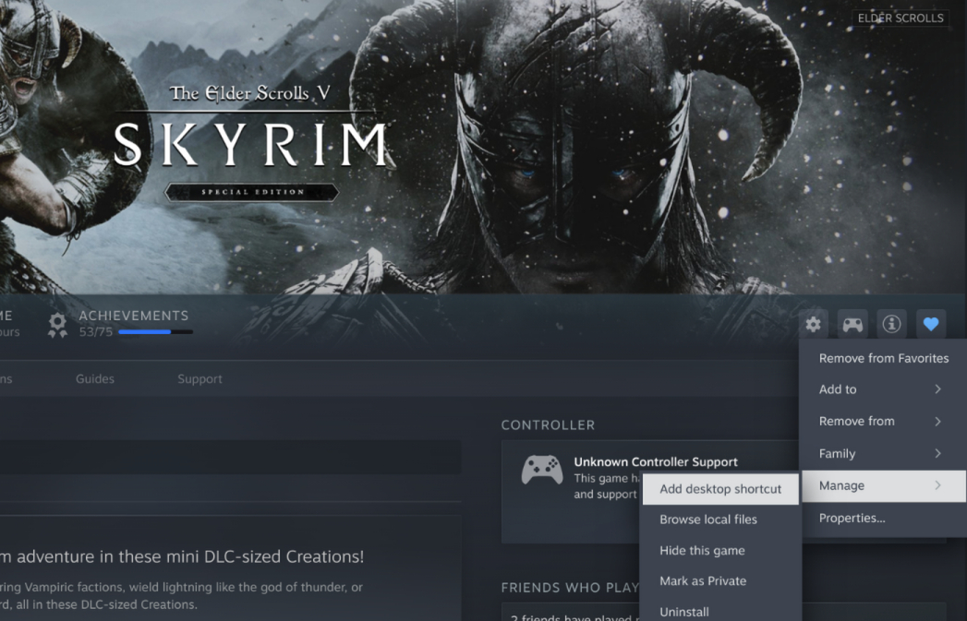Select Browse local files

coord(707,519)
